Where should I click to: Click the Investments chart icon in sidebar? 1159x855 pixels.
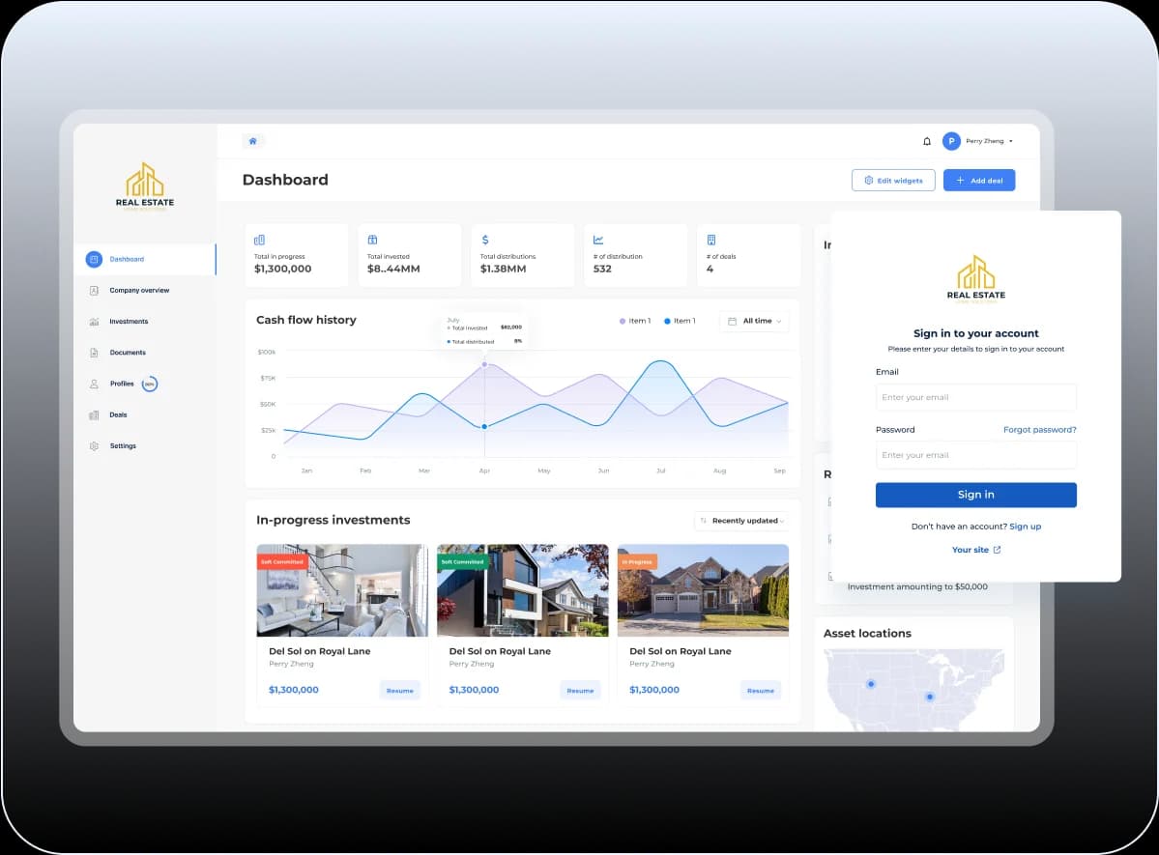pos(94,322)
